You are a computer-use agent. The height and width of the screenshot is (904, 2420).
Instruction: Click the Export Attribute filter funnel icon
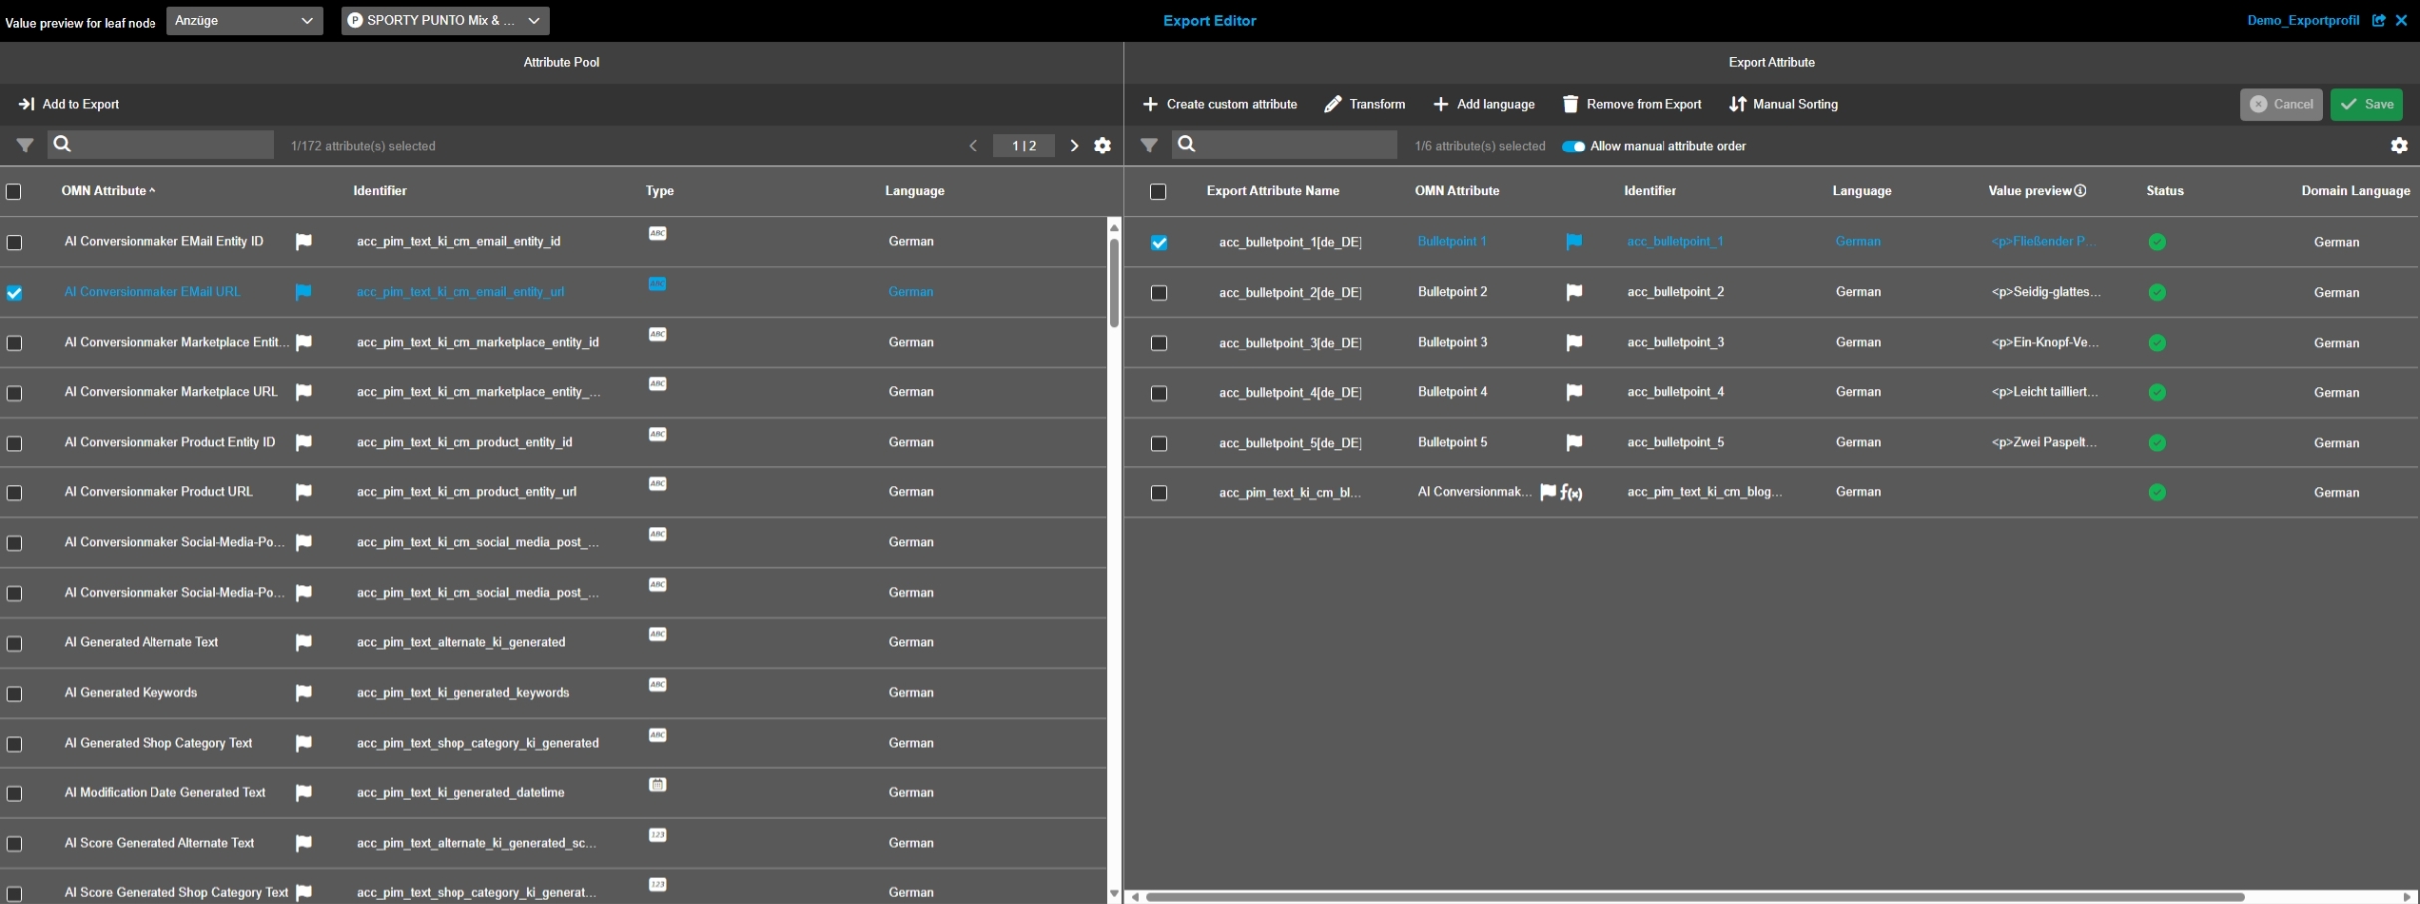tap(1149, 146)
